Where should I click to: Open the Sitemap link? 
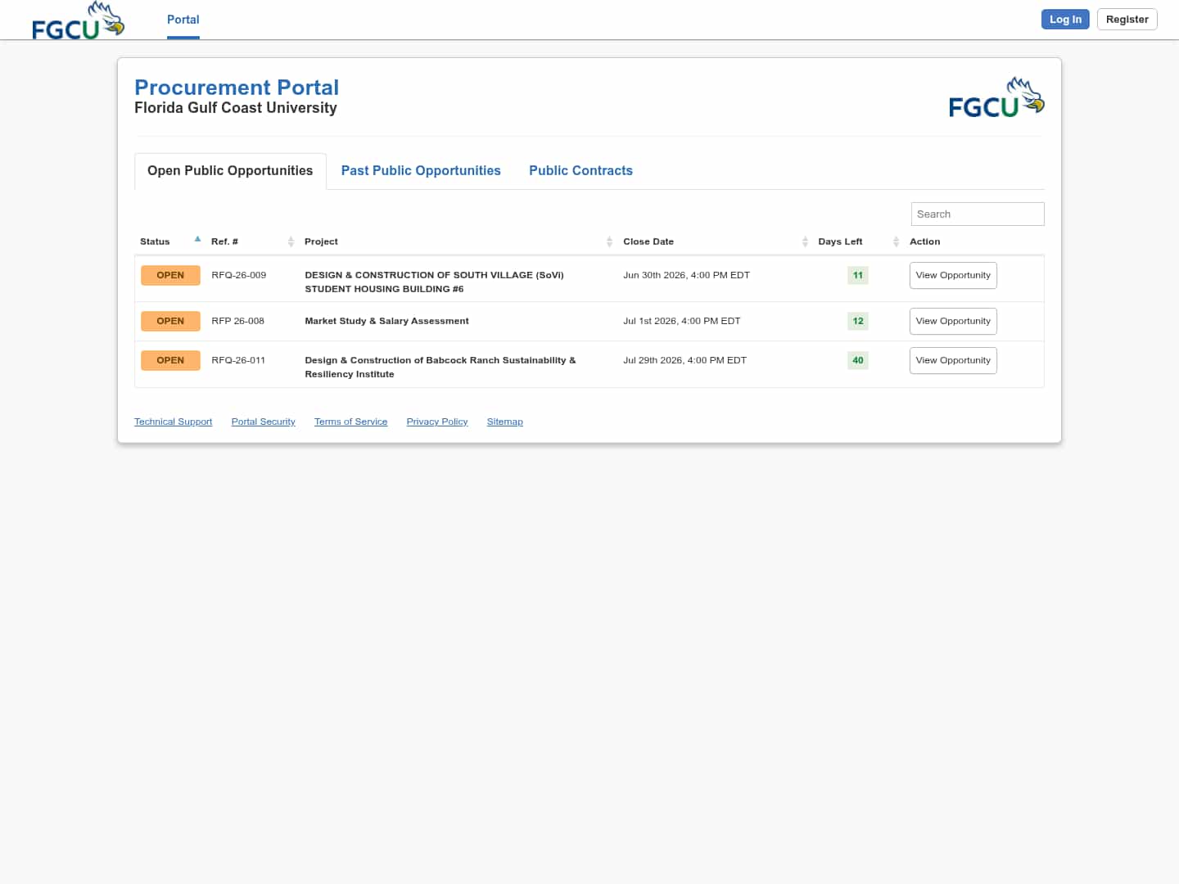[x=504, y=422]
